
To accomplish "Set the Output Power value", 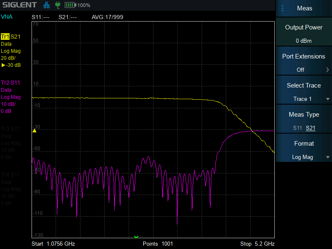I will click(304, 32).
